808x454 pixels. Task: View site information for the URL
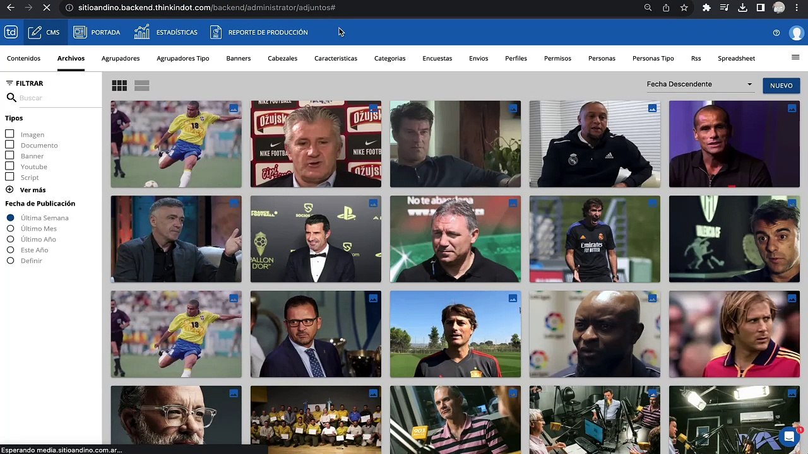(69, 8)
